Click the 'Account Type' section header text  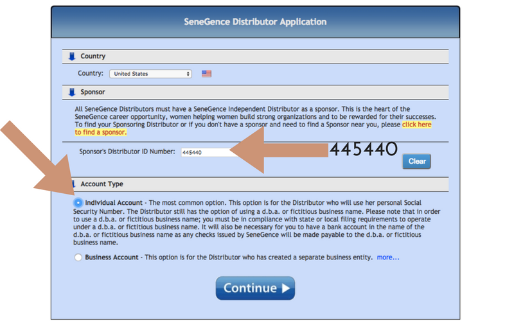(x=102, y=184)
